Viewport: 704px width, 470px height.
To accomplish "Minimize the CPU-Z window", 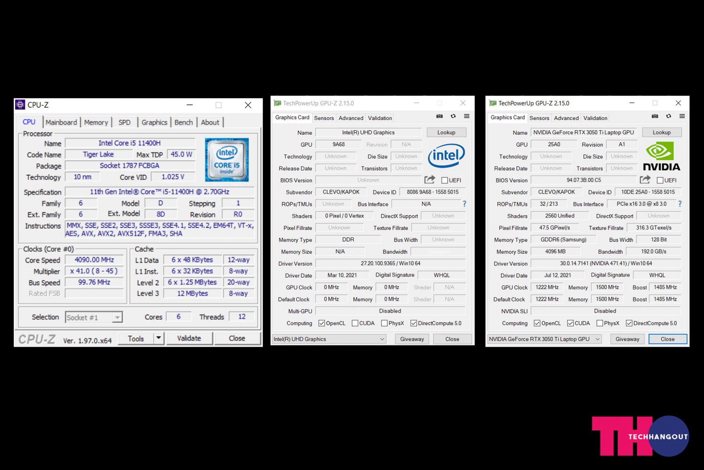I will [190, 105].
